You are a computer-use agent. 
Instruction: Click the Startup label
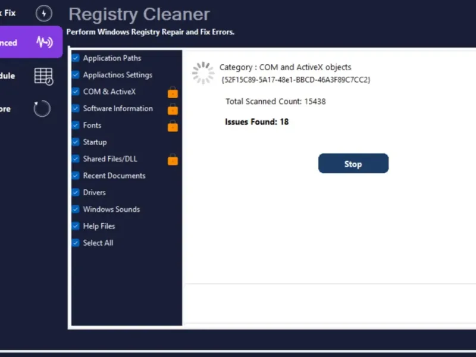[95, 142]
